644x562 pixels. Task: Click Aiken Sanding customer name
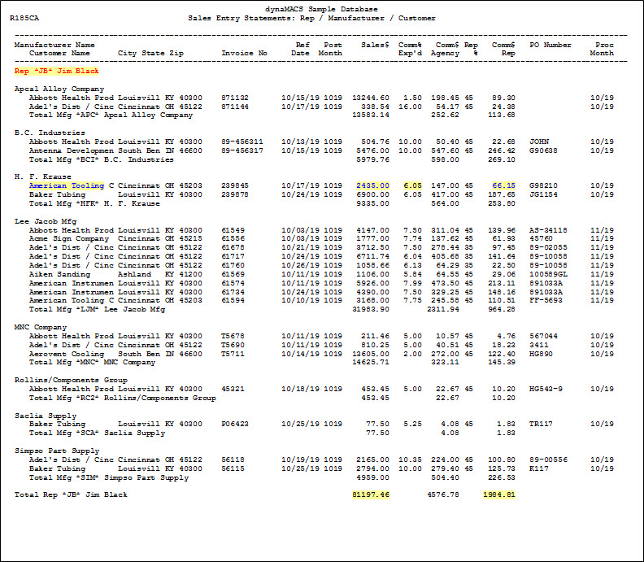click(x=59, y=274)
